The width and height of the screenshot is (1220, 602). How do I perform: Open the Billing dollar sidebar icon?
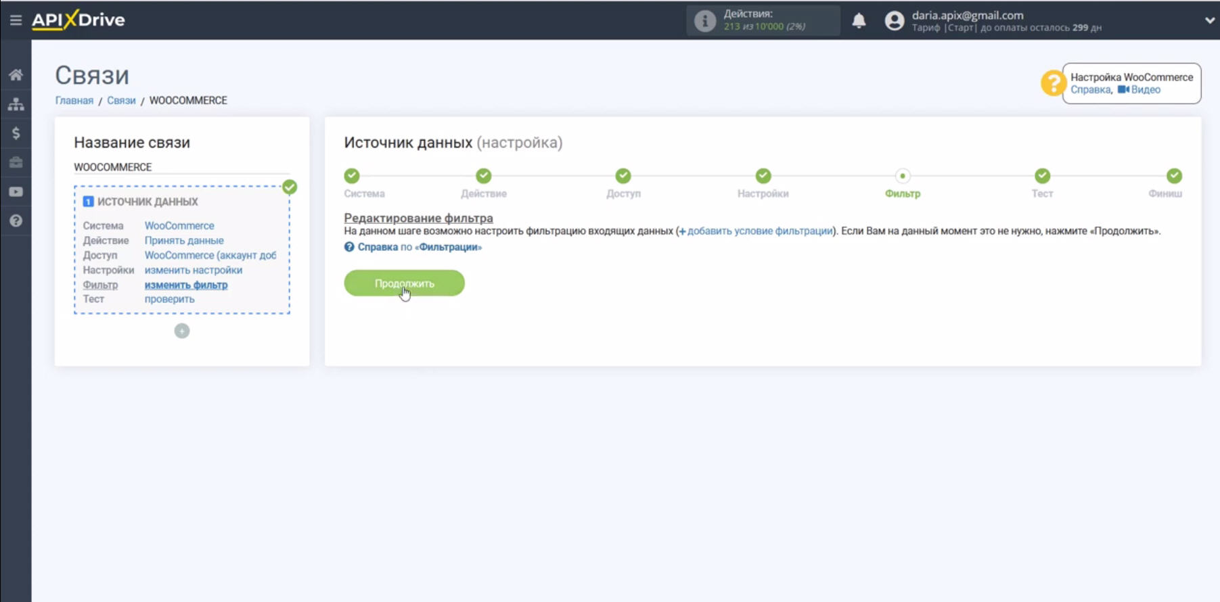pyautogui.click(x=16, y=133)
